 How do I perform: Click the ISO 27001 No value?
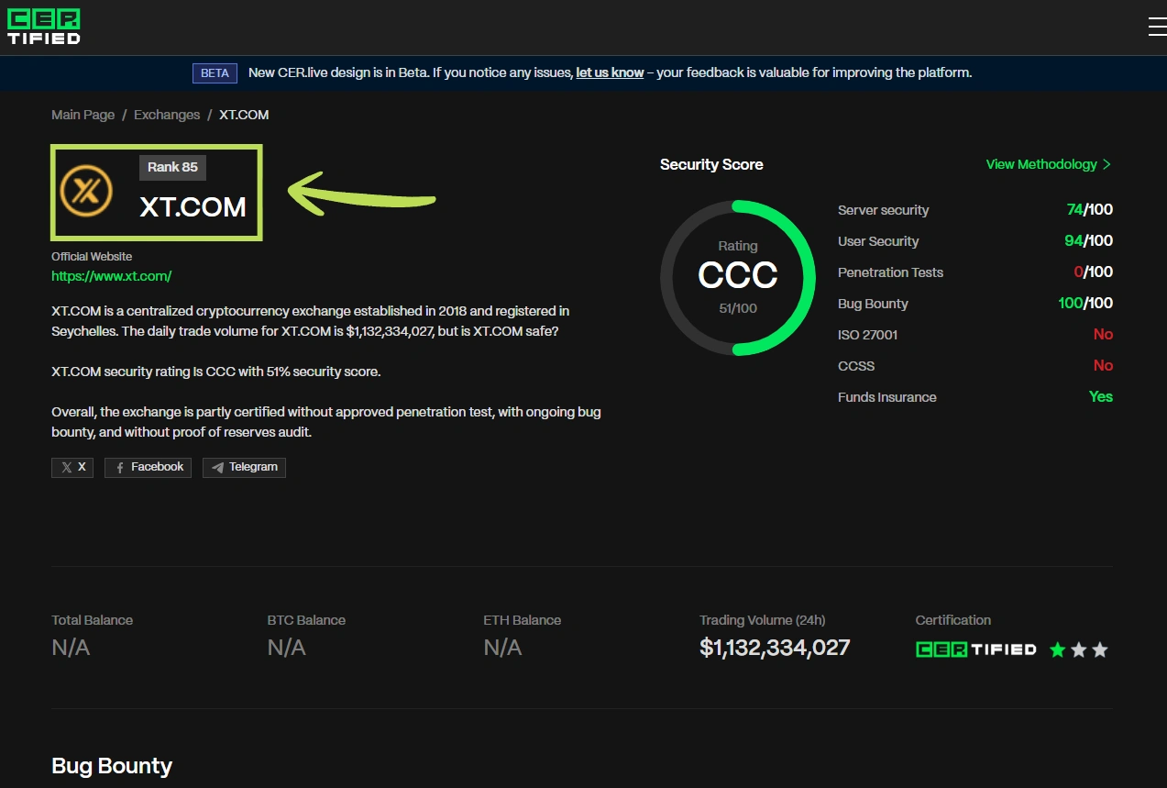click(x=1103, y=334)
